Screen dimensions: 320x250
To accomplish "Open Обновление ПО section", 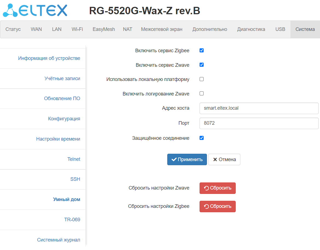I will 62,98.
